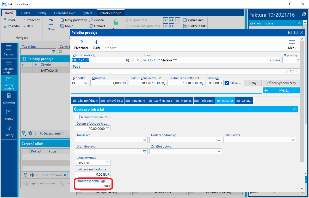Screen dimensions: 309x198
Task: Collapse Základní údaje in Faktura panel
Action: (300, 23)
